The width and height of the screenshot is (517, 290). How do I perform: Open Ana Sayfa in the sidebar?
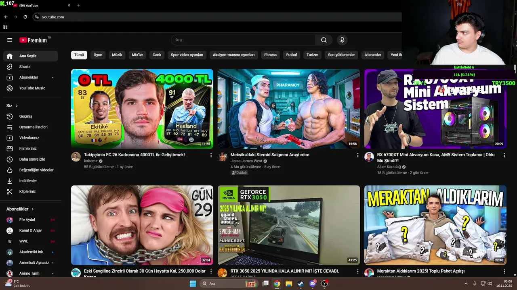pos(31,56)
